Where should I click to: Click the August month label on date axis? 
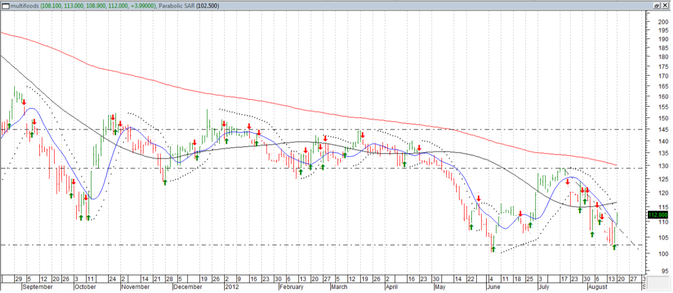598,287
